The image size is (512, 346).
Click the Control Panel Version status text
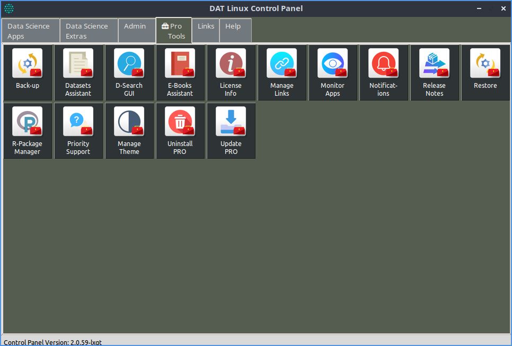pyautogui.click(x=53, y=342)
